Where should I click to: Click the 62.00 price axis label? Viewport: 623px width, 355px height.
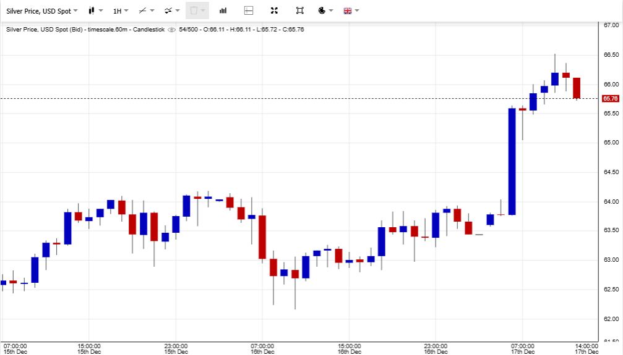click(611, 319)
